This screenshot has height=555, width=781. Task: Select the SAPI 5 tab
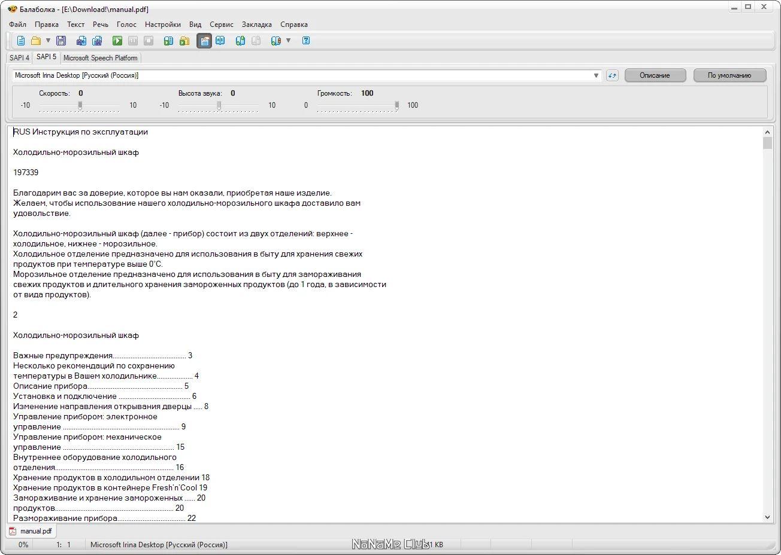pos(46,57)
